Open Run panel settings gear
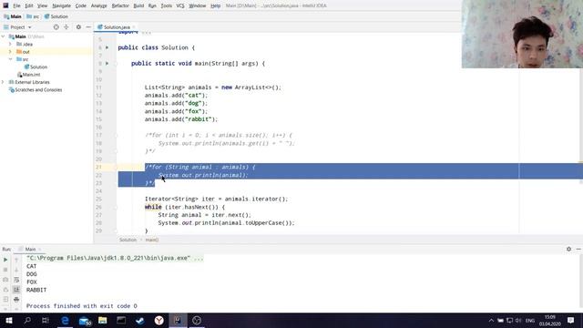The width and height of the screenshot is (583, 328). pyautogui.click(x=568, y=249)
